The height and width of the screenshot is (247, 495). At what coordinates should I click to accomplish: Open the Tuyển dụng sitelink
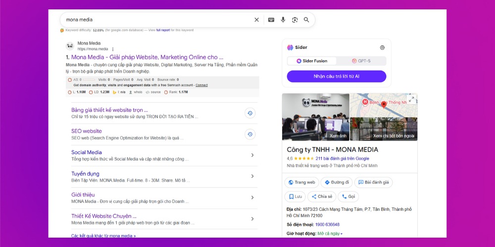[x=85, y=173]
